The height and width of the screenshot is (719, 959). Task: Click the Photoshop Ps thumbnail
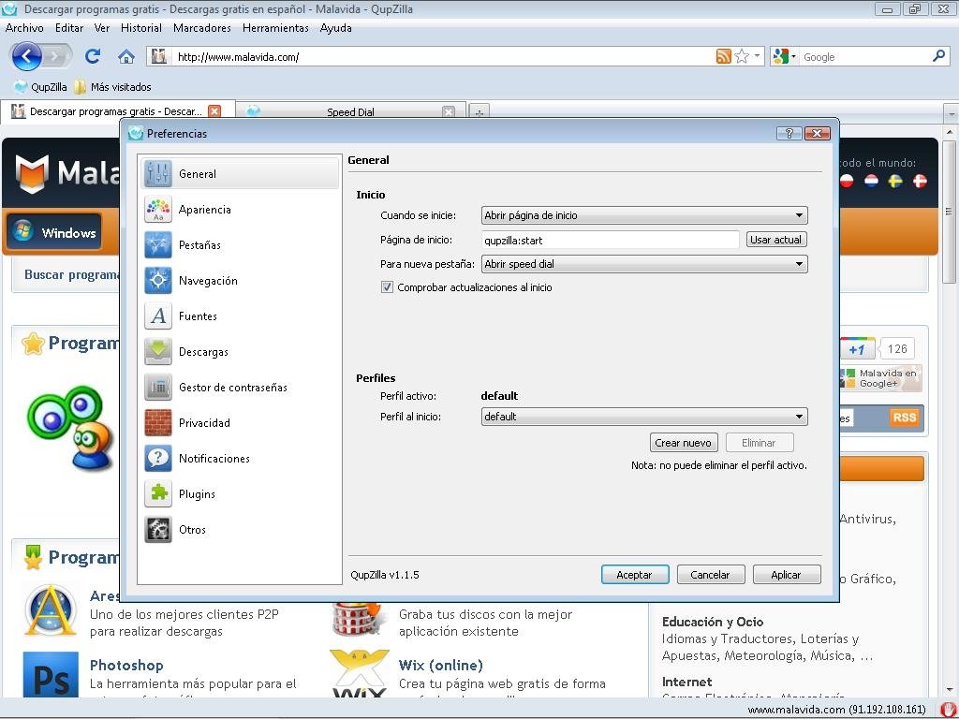pos(51,674)
